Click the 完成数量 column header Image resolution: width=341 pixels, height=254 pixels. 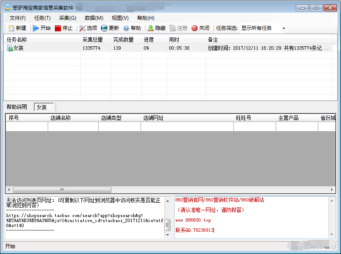(126, 40)
